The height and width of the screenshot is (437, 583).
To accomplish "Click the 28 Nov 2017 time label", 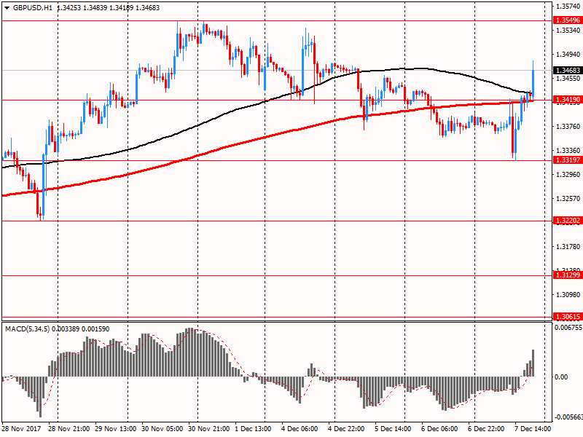I will click(22, 429).
